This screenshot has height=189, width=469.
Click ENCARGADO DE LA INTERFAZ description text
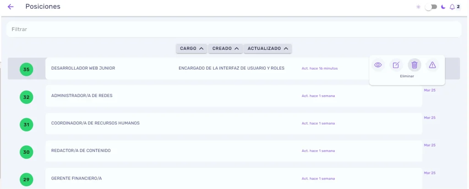click(231, 68)
